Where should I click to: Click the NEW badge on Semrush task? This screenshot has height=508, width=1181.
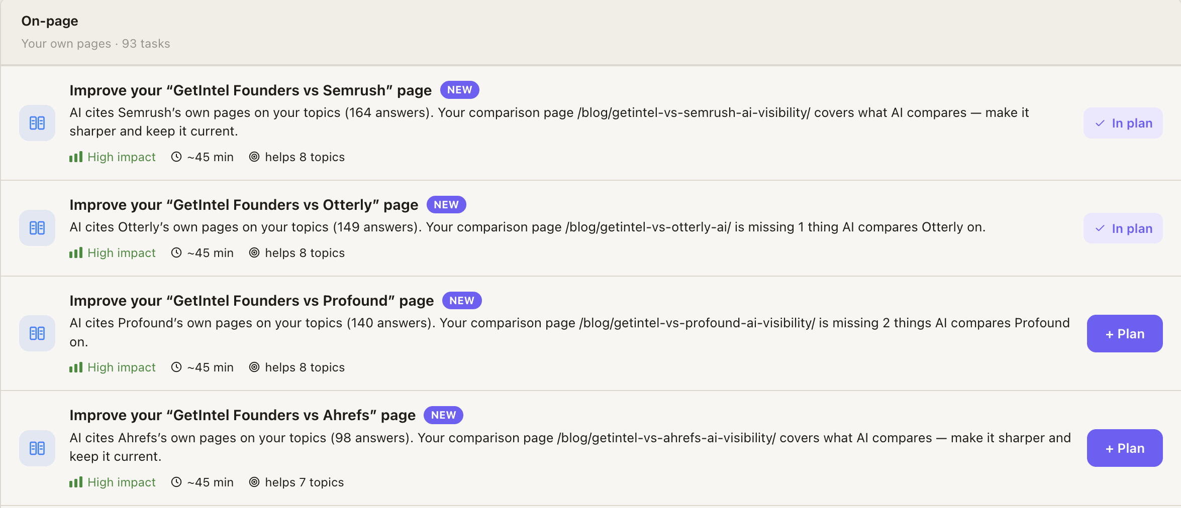[x=460, y=90]
